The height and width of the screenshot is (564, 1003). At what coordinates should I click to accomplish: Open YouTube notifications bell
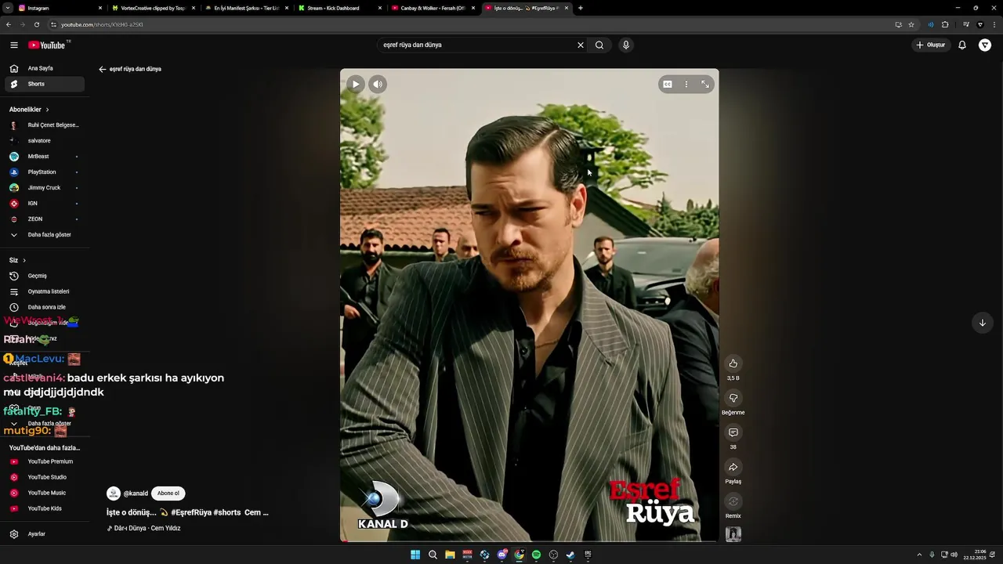(962, 45)
